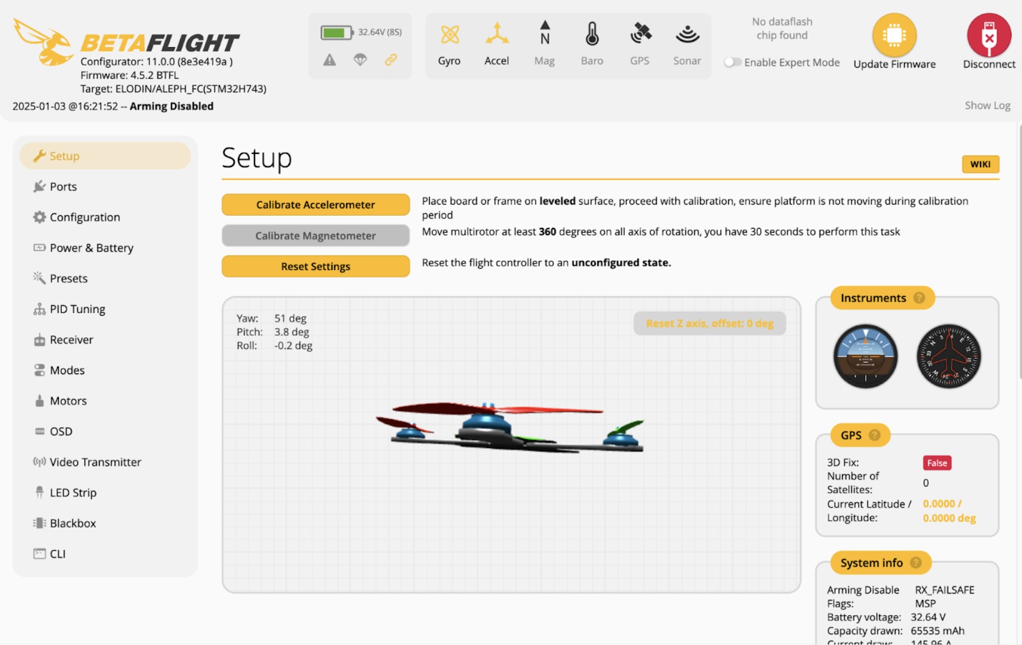Click the battery level icon
This screenshot has height=645, width=1022.
pyautogui.click(x=336, y=33)
